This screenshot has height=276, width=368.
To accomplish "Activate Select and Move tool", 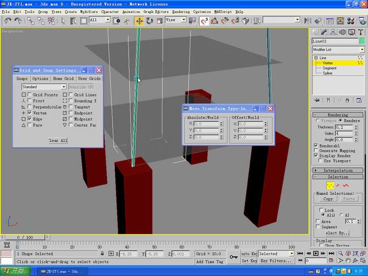I will pyautogui.click(x=139, y=21).
